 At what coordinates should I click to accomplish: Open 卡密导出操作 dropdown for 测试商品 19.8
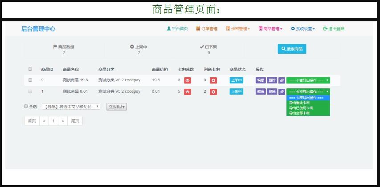click(x=308, y=80)
